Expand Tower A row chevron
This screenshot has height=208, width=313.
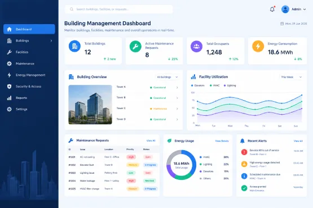(177, 88)
